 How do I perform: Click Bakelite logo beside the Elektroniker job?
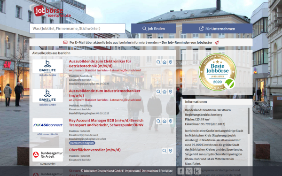pyautogui.click(x=47, y=66)
